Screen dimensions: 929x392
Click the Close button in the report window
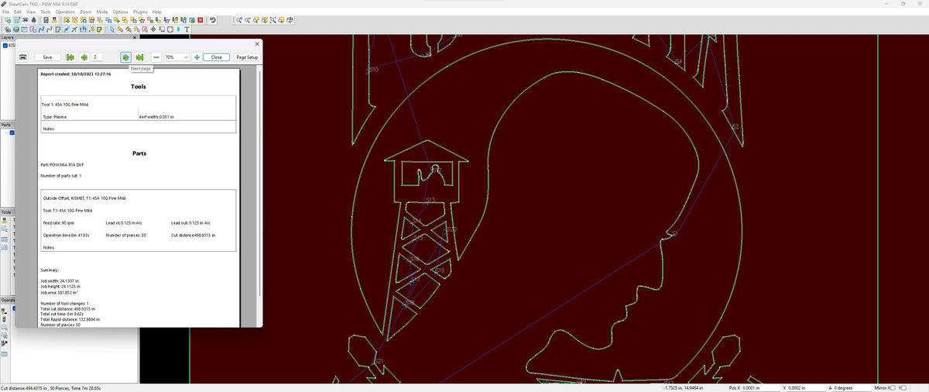point(217,57)
